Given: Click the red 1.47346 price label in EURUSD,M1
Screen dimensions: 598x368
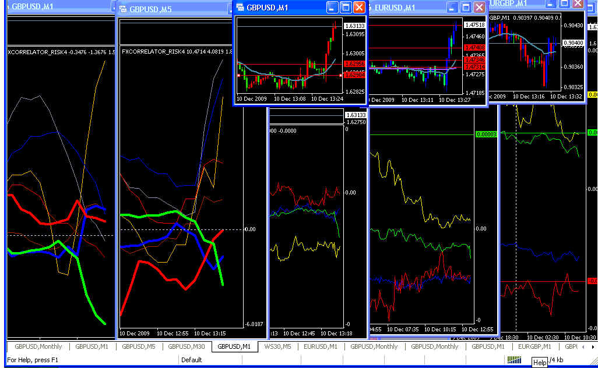Looking at the screenshot, I should click(474, 60).
